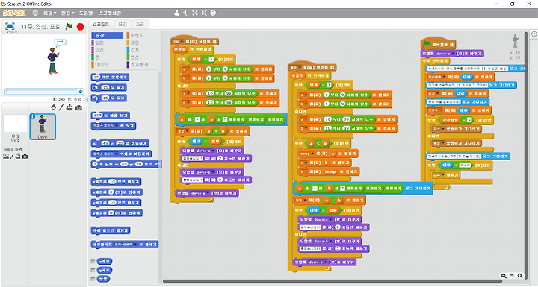Switch to the 소리 tab

click(x=140, y=25)
